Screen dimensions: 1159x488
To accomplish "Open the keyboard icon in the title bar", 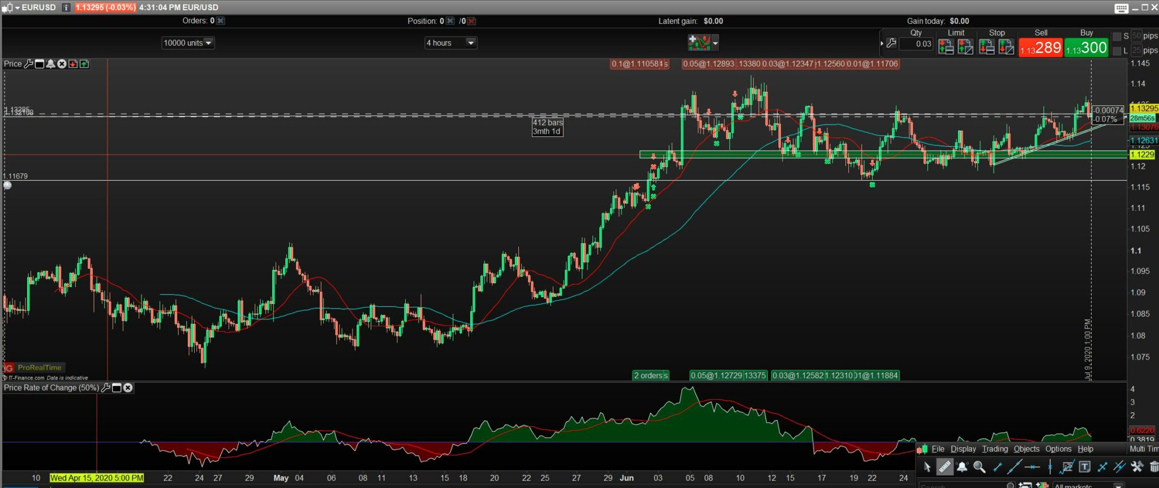I will pos(1122,8).
